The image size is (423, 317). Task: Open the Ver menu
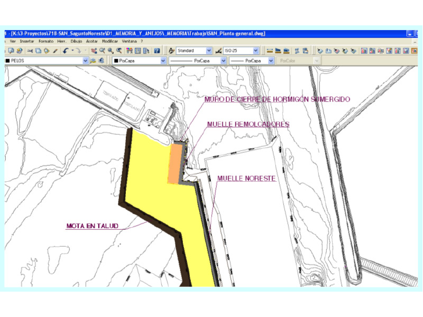[13, 41]
